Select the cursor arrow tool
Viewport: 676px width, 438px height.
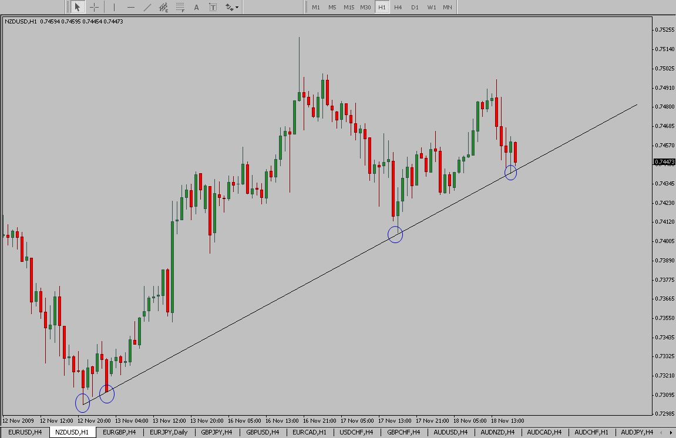pyautogui.click(x=78, y=8)
